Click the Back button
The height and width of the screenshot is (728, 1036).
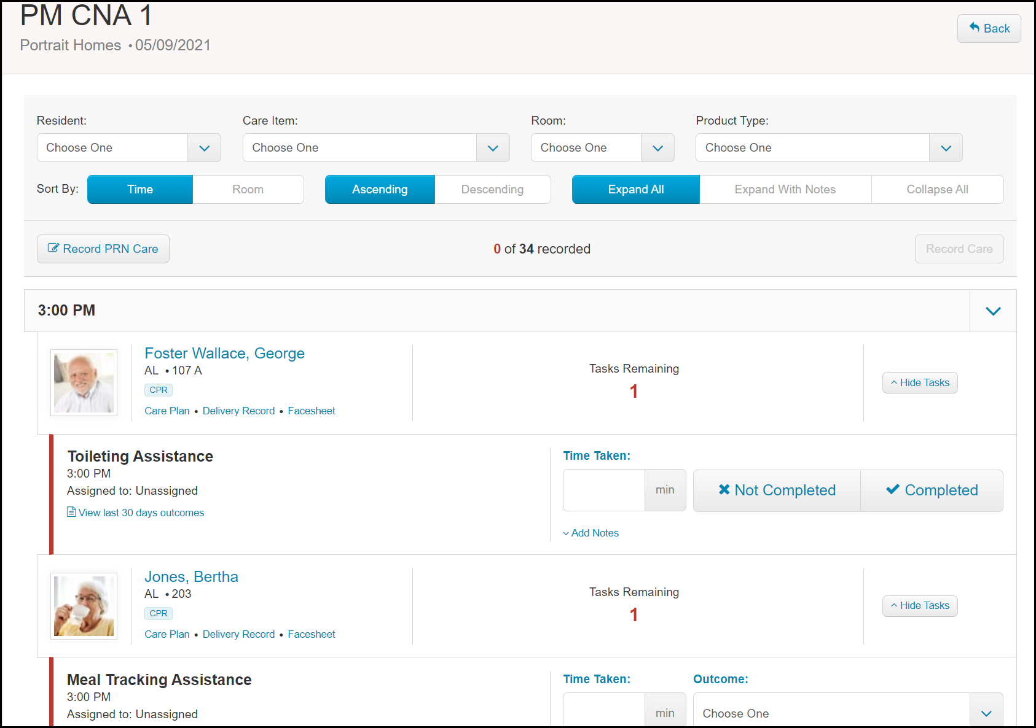click(x=989, y=28)
